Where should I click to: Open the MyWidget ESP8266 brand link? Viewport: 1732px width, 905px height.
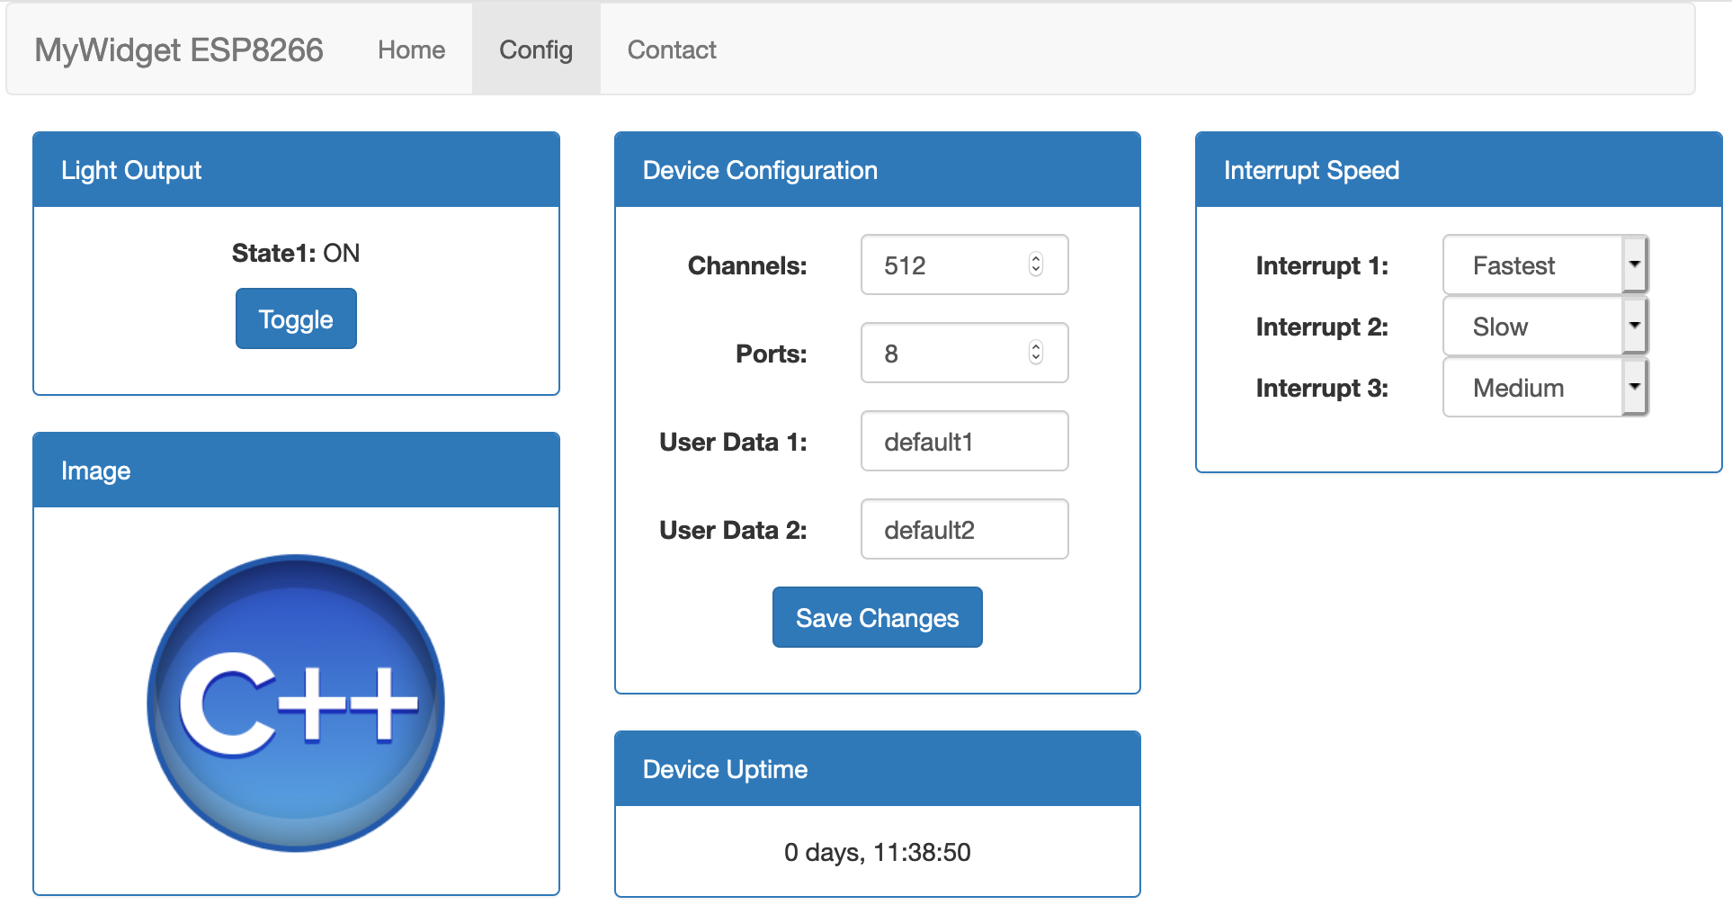pyautogui.click(x=179, y=49)
